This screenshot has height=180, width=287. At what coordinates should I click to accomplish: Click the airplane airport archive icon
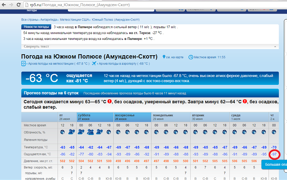click(94, 63)
